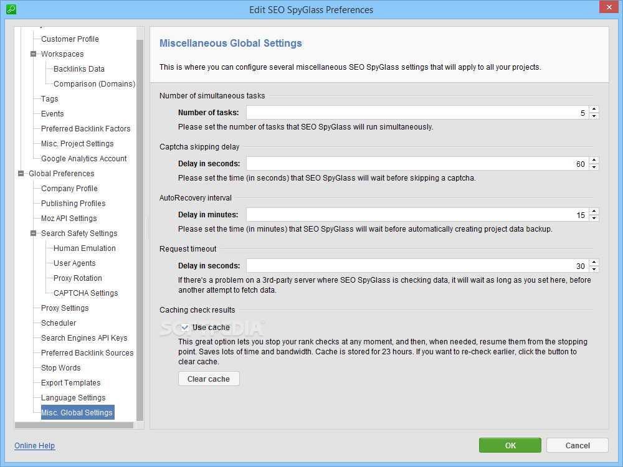Open Language Settings
623x467 pixels.
pos(74,398)
